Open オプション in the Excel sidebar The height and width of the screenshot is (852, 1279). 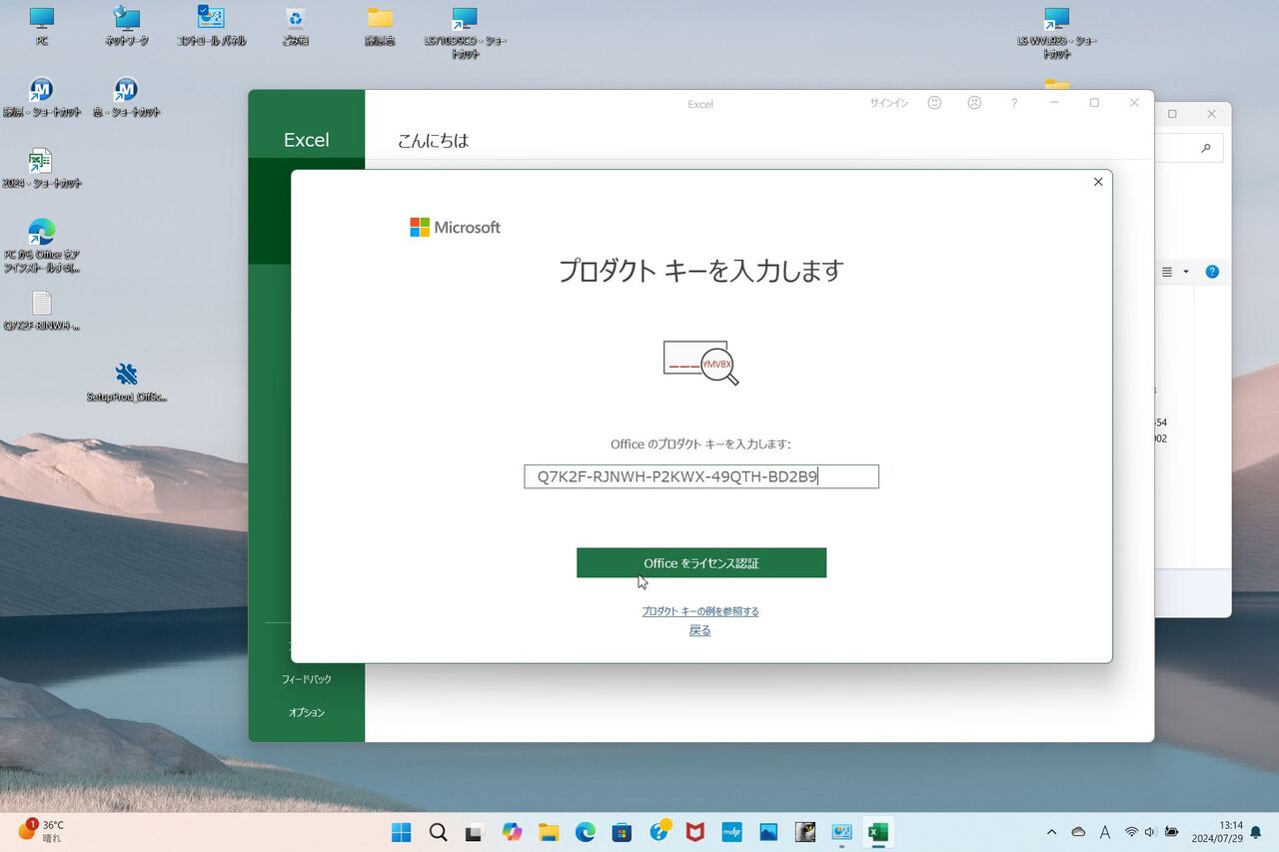pos(307,712)
